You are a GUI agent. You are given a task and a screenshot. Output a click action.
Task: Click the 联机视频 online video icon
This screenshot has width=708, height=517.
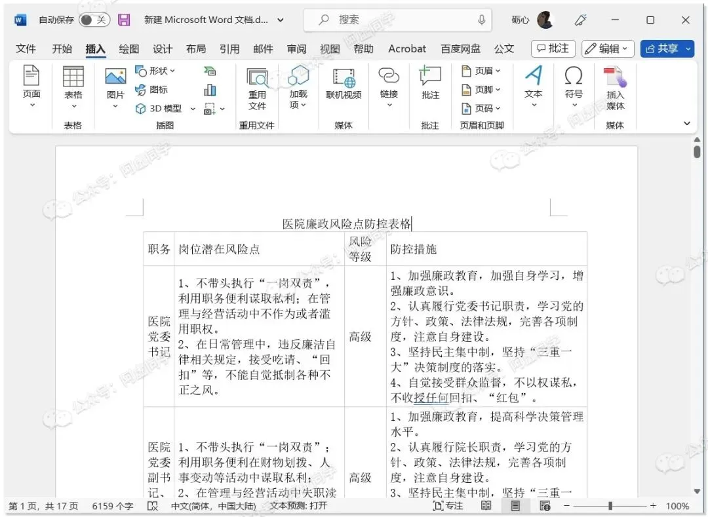click(344, 83)
